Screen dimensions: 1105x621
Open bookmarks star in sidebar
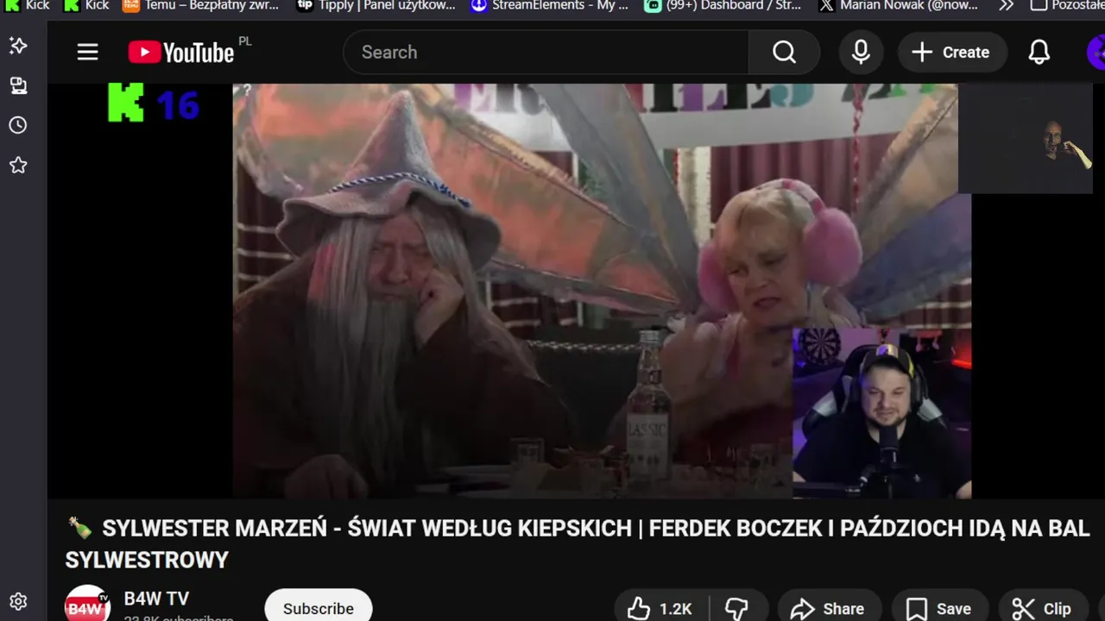(x=18, y=165)
